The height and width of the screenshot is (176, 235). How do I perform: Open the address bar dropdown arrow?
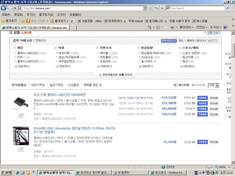pyautogui.click(x=145, y=8)
